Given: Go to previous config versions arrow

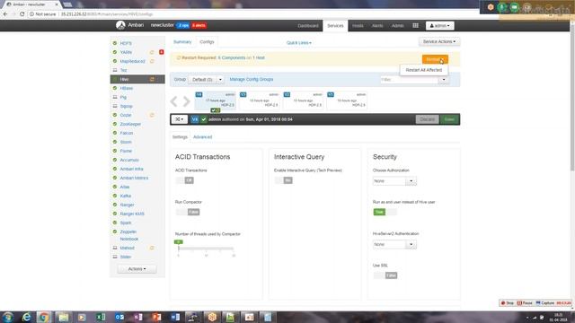Looking at the screenshot, I should click(173, 101).
